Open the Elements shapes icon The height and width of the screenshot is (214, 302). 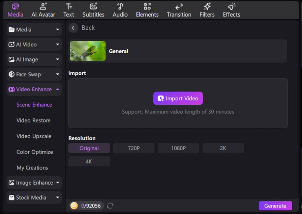point(147,6)
